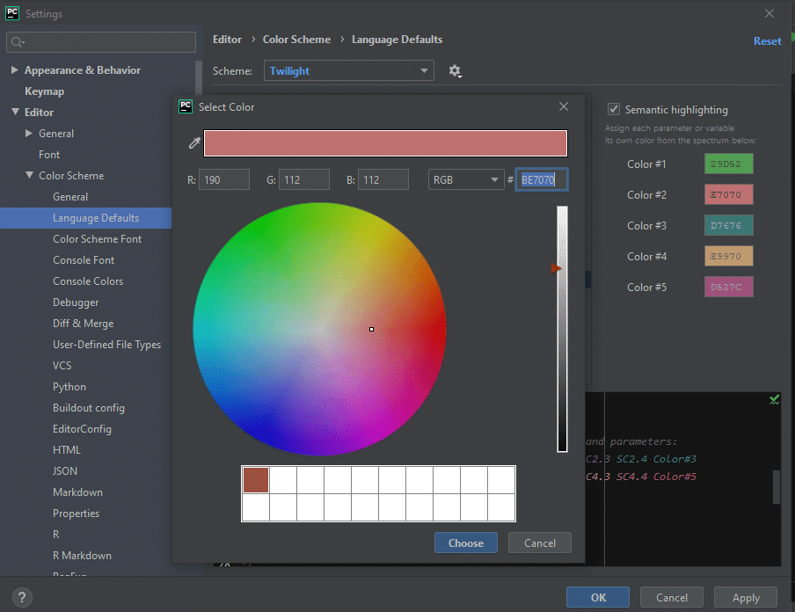Viewport: 795px width, 612px height.
Task: Open JSON color settings
Action: click(65, 471)
